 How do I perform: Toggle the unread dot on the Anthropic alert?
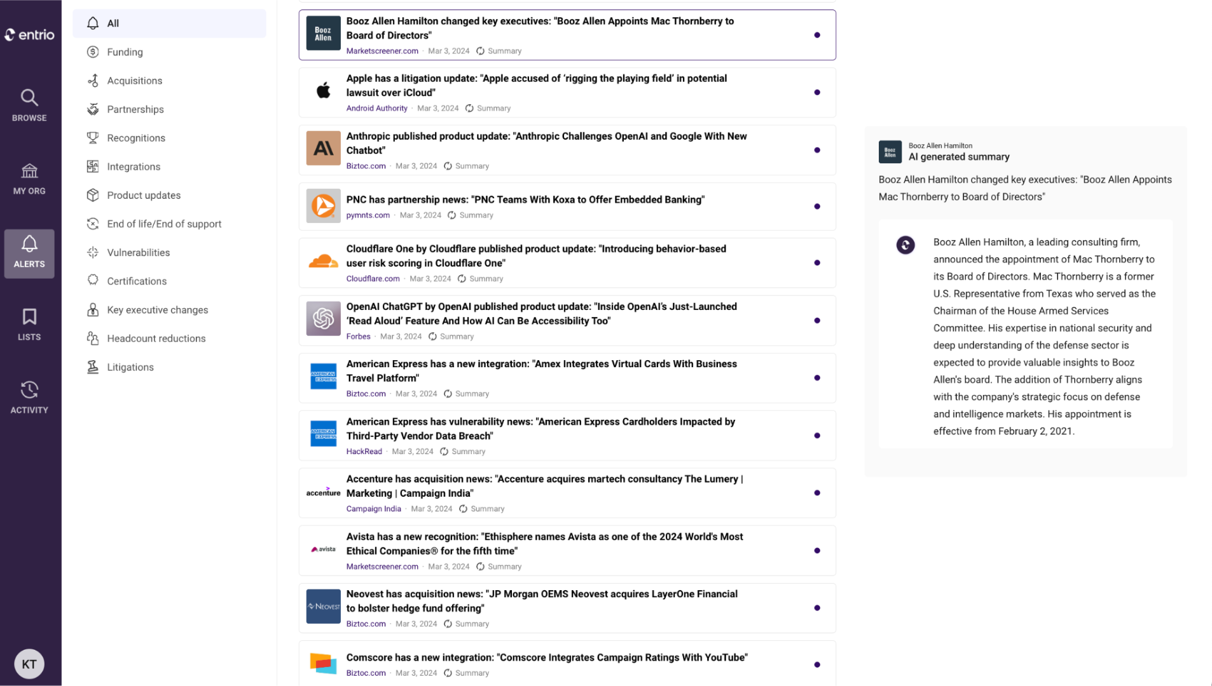(817, 150)
